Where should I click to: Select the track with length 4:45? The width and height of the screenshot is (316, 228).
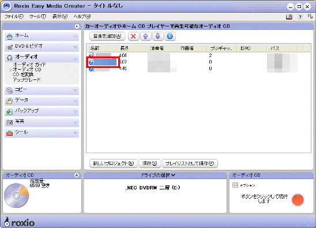[123, 69]
